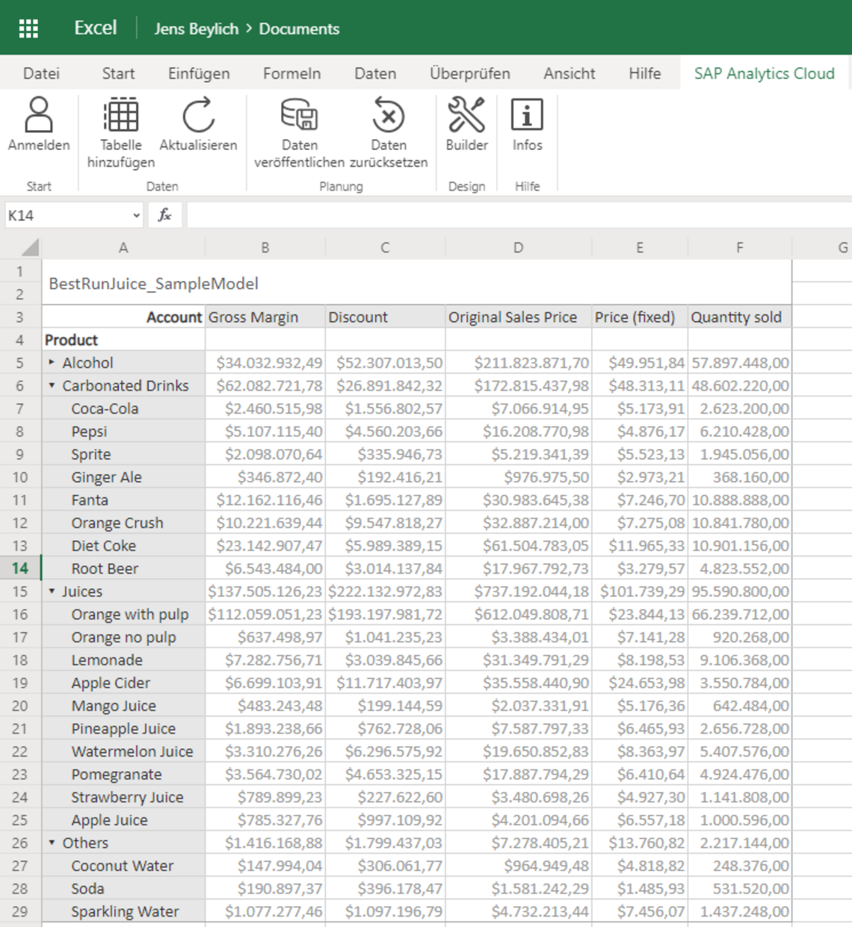Switch to the Ansicht tab
Image resolution: width=852 pixels, height=927 pixels.
click(569, 73)
